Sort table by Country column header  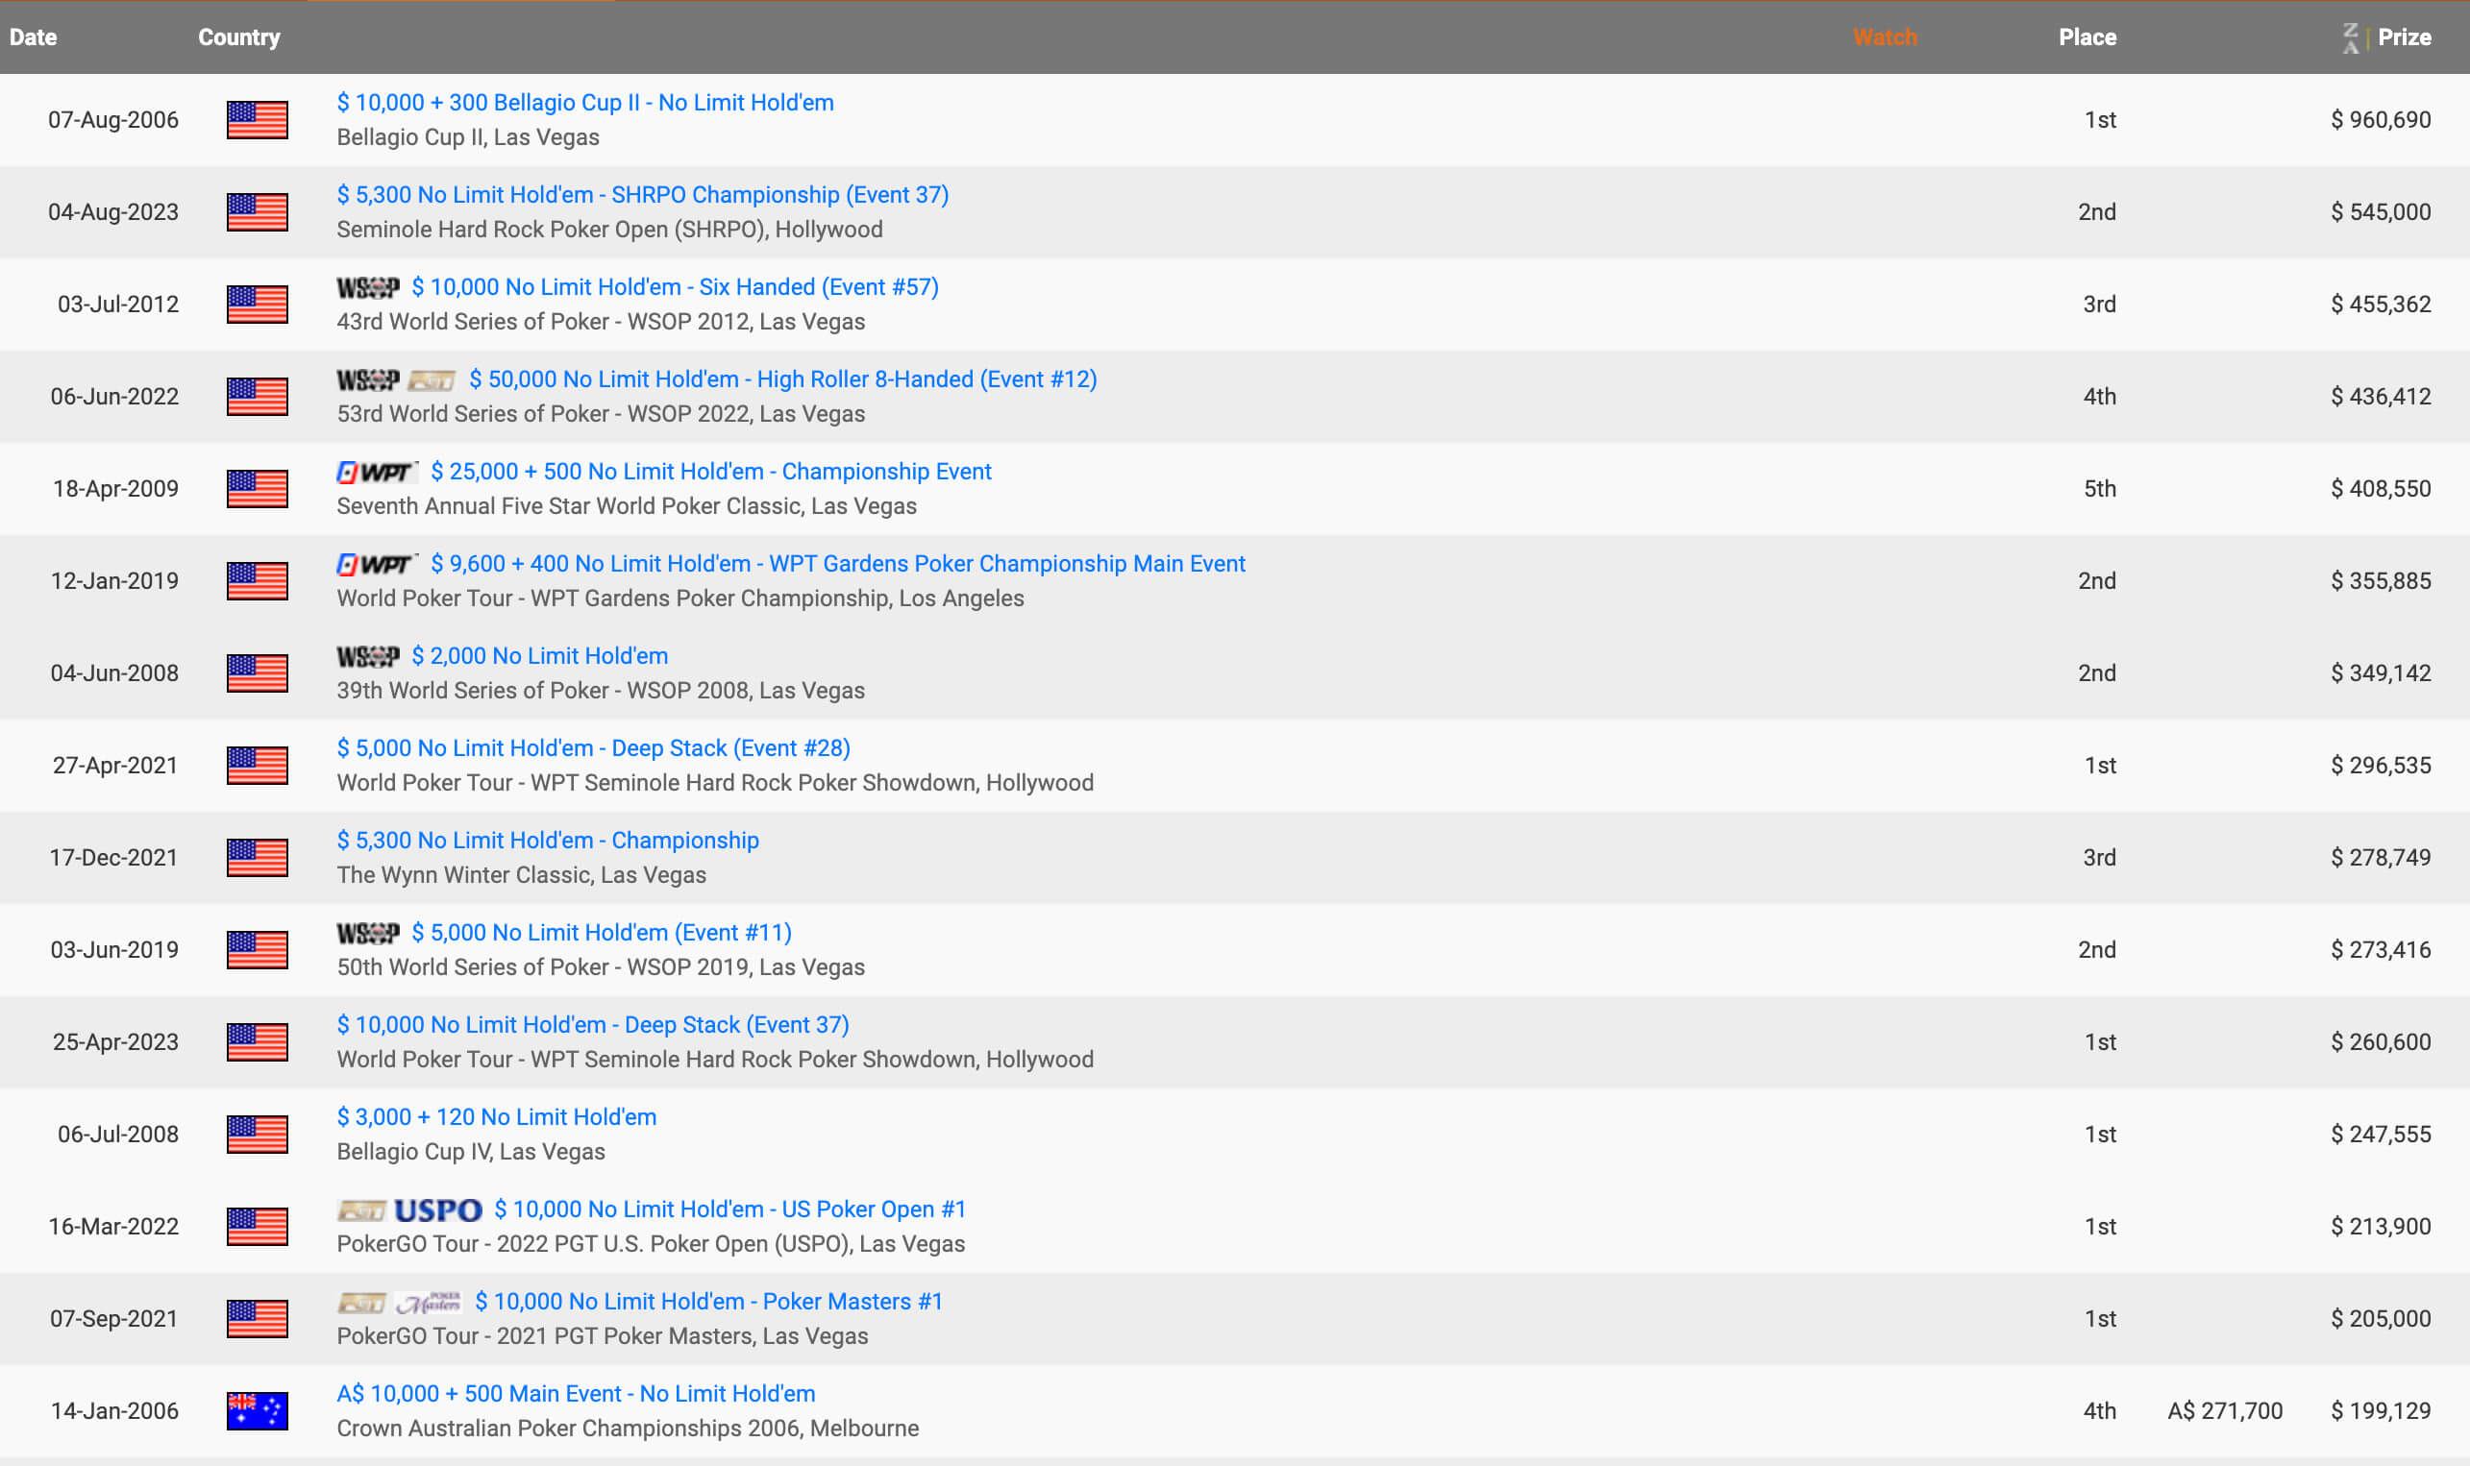click(239, 37)
